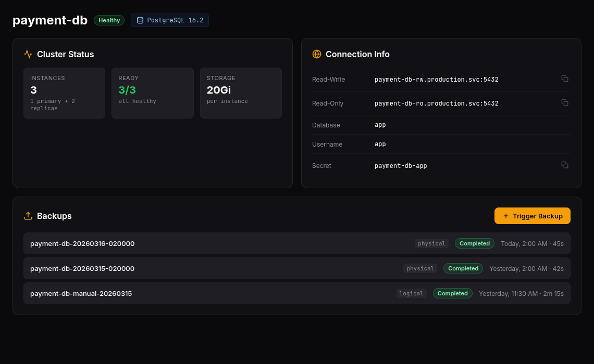Click the Yesterday, 11:30 AM · 2m 15s timestamp
Image resolution: width=594 pixels, height=364 pixels.
point(521,294)
